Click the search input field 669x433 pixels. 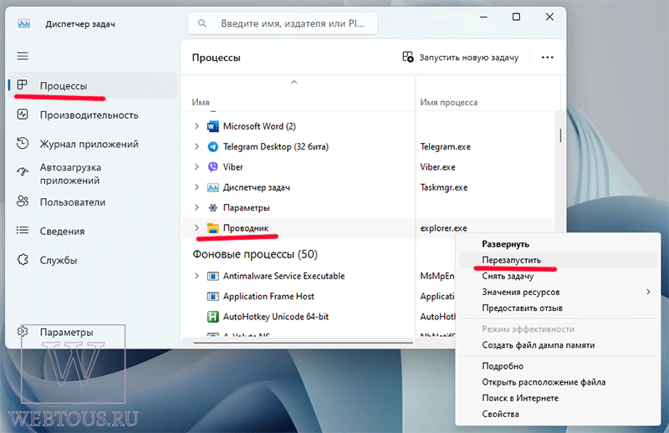tap(283, 23)
